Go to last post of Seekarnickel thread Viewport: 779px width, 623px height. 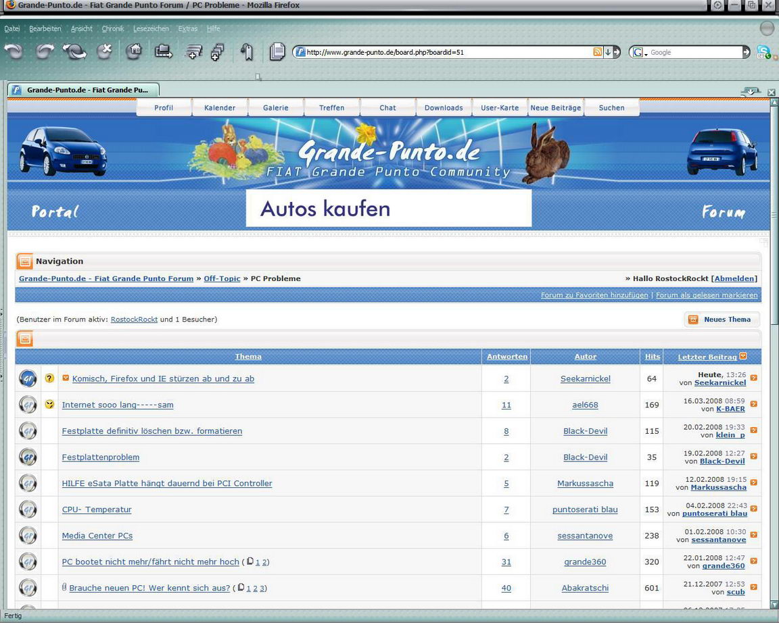753,378
